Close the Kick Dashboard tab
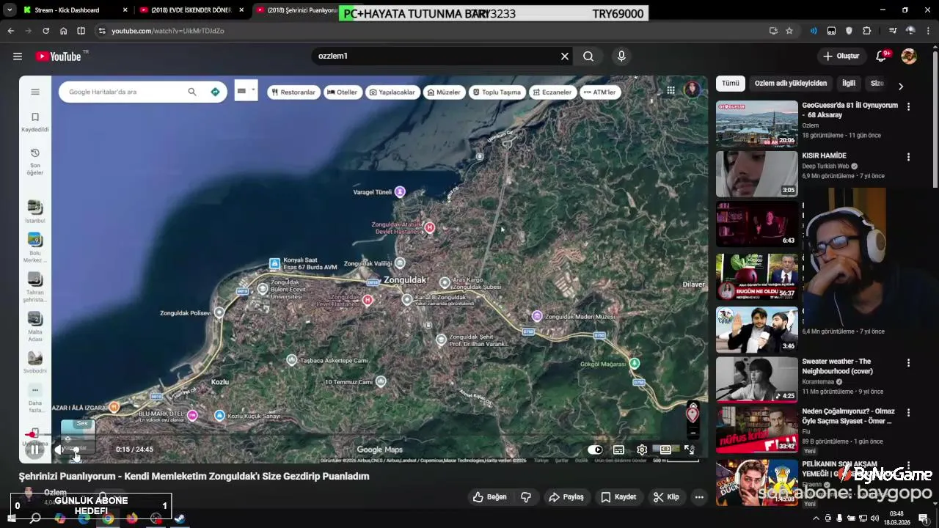Screen dimensions: 939x528 point(125,10)
